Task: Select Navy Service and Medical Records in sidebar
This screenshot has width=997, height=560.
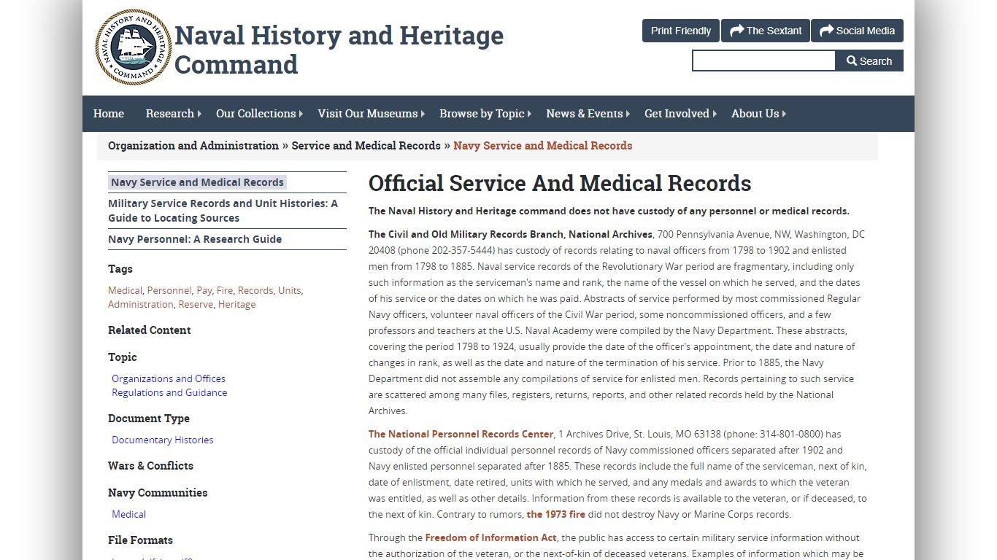Action: point(197,182)
